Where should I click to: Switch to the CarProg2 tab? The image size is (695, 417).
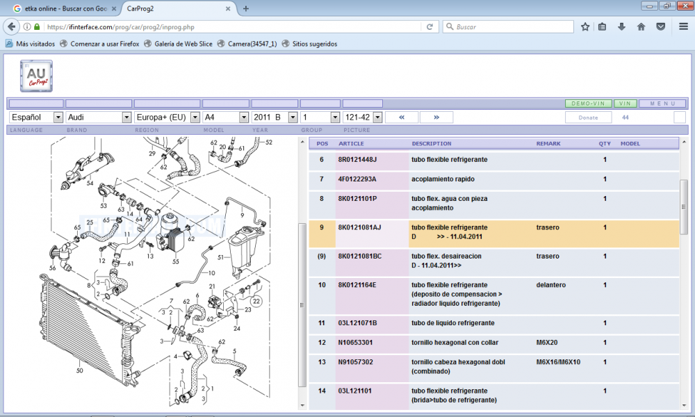178,8
